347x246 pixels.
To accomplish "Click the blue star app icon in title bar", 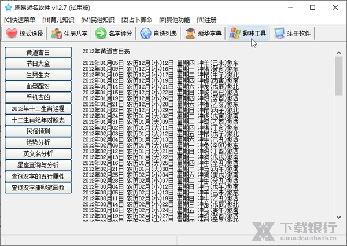I will (x=8, y=8).
